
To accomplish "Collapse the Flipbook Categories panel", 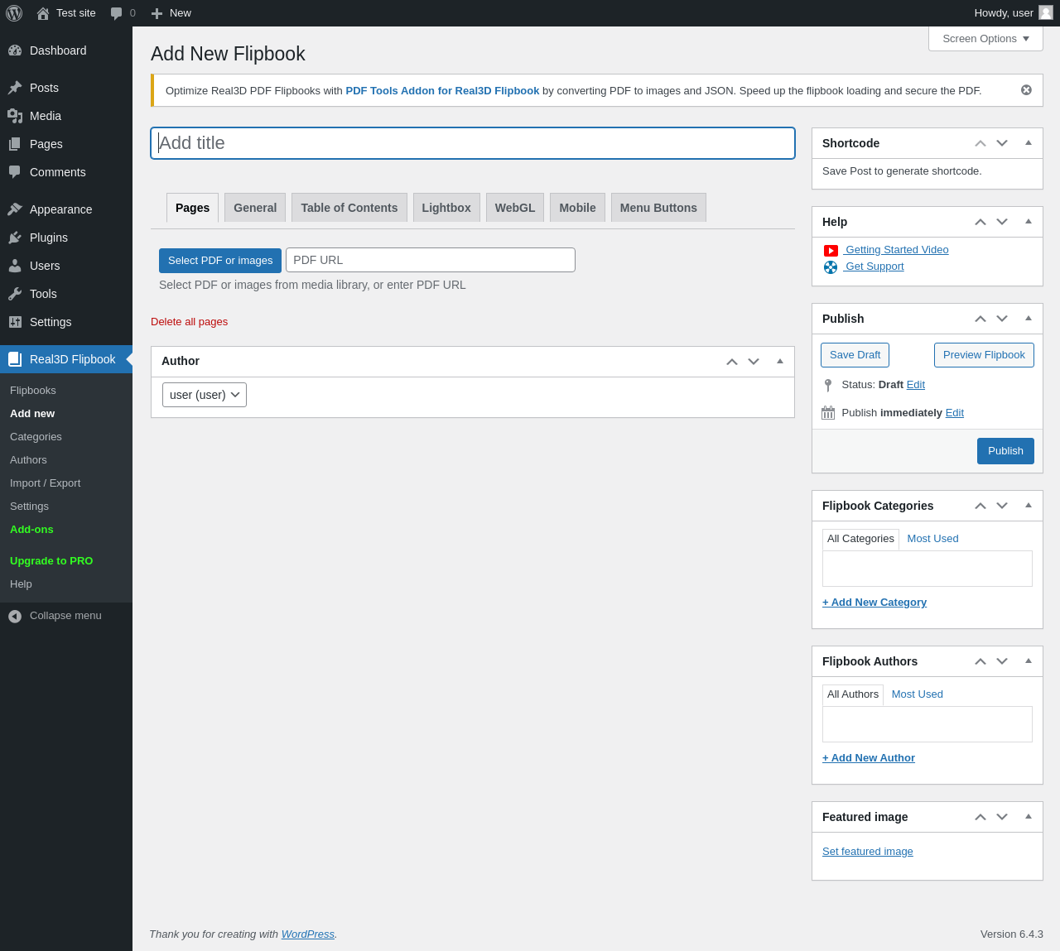I will coord(1029,506).
